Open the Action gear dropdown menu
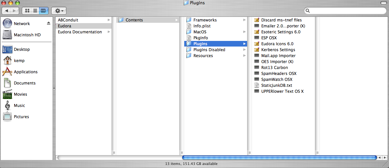Image resolution: width=389 pixels, height=168 pixels. 59,11
